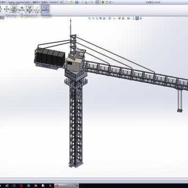Viewport: 188px width, 188px height.
Task: Toggle Section View in heads-up toolbar
Action: coord(100,18)
